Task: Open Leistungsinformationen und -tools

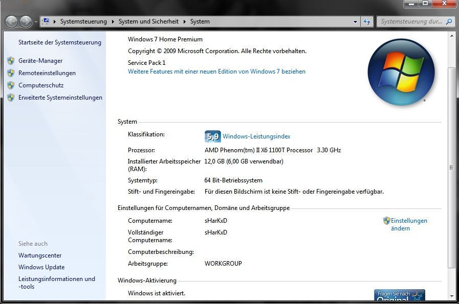Action: (x=56, y=283)
